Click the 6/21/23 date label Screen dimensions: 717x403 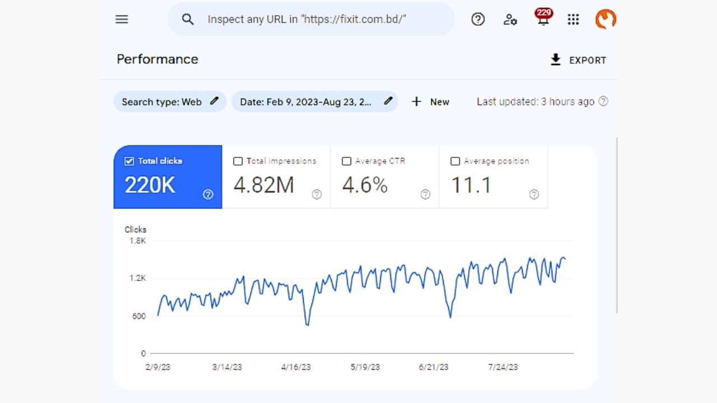point(434,367)
